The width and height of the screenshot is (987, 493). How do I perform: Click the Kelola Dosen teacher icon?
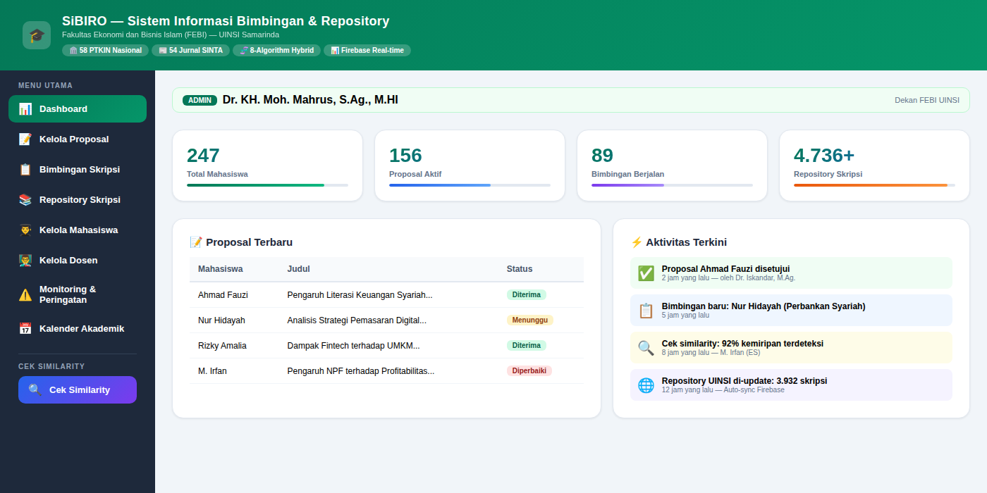point(25,261)
